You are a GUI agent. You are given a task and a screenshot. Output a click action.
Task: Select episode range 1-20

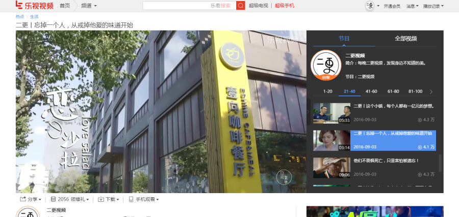click(x=327, y=91)
